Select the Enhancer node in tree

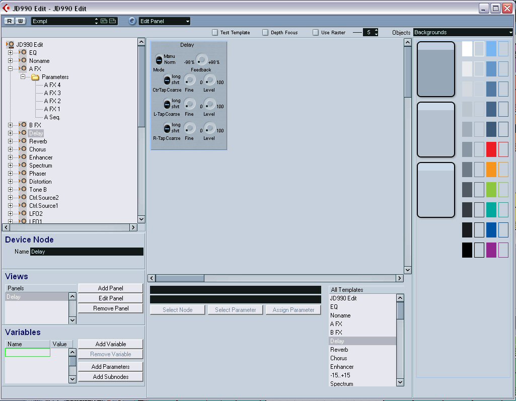point(41,157)
